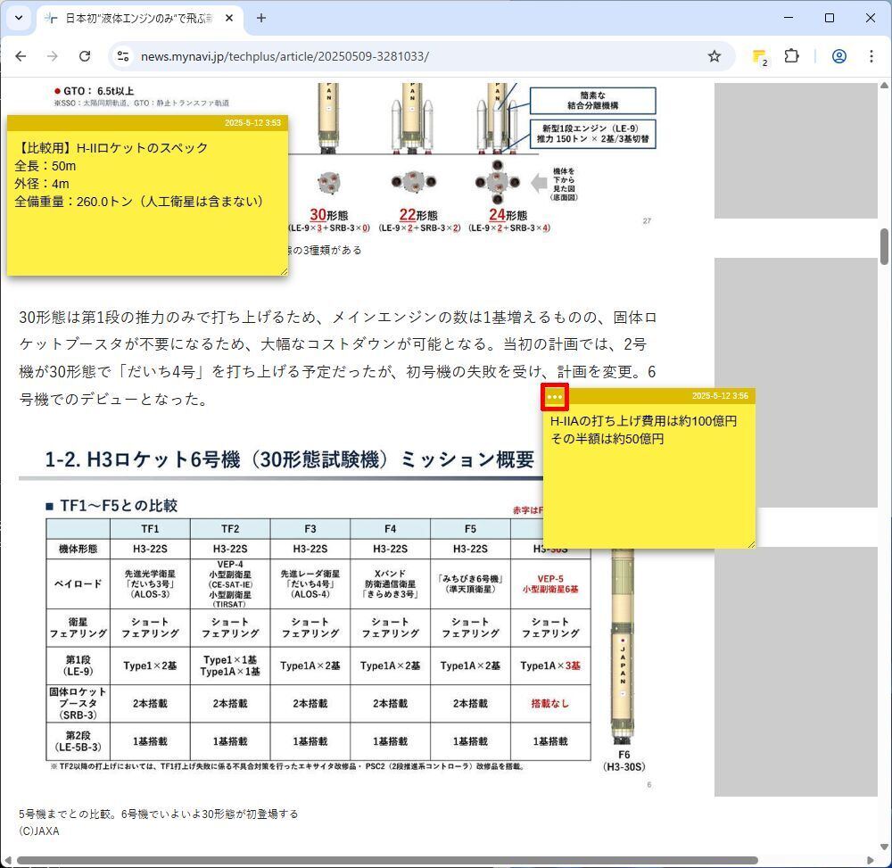This screenshot has height=868, width=892.
Task: Click the 新型1段エンジン（LE-9） callout box
Action: tap(593, 134)
